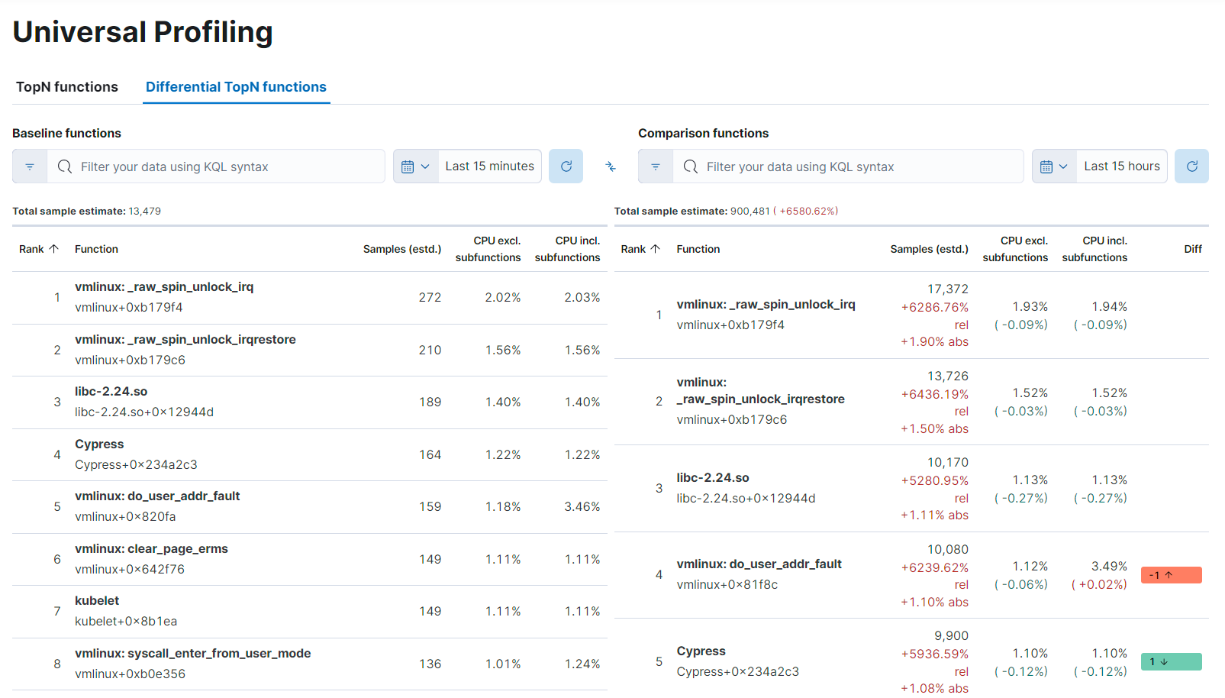Open the Last 15 hours time picker

tap(1121, 166)
